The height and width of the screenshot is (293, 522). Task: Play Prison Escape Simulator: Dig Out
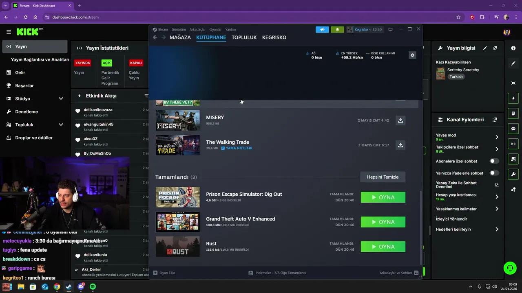click(383, 197)
